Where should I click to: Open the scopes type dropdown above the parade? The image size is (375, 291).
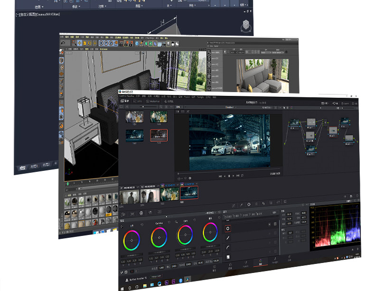pyautogui.click(x=350, y=201)
